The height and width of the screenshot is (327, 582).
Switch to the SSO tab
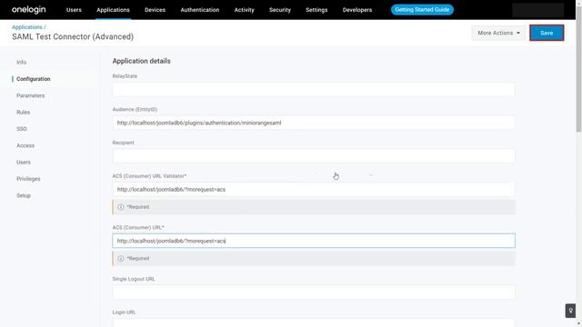pos(22,129)
